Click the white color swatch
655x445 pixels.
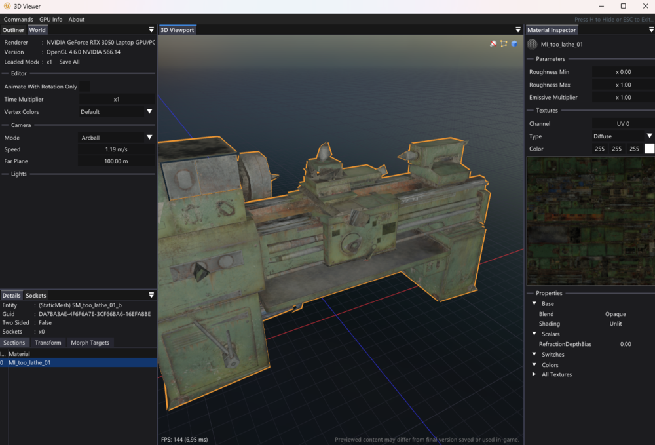click(650, 149)
